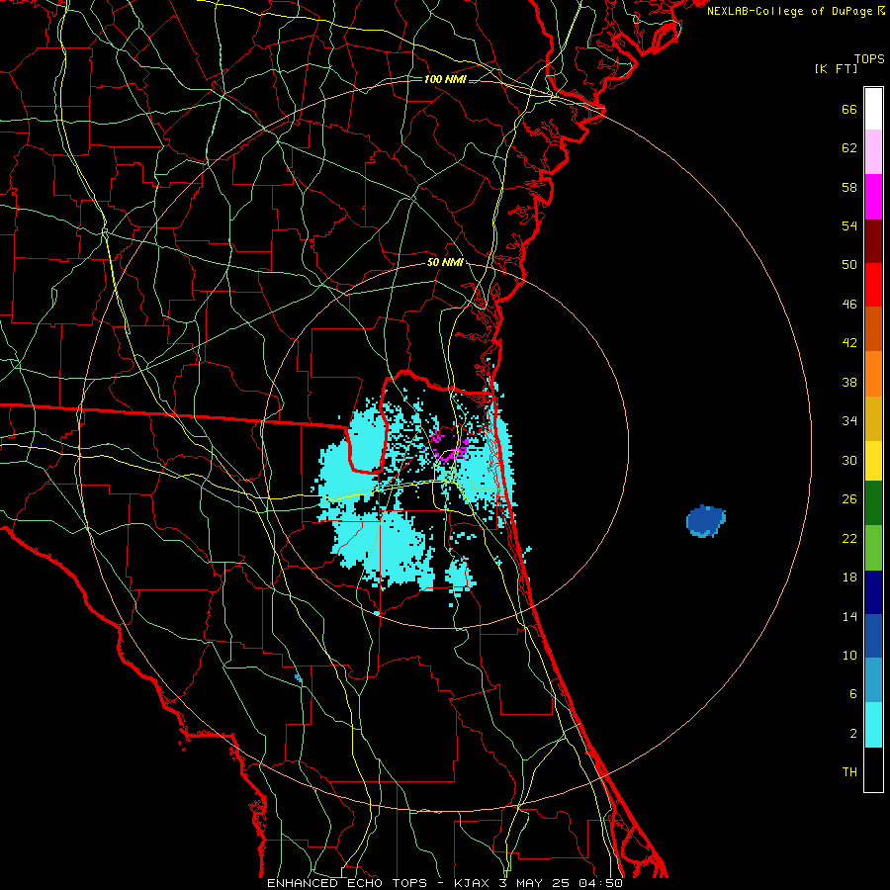Click the '50 NMI' range ring label
This screenshot has width=890, height=890.
445,262
